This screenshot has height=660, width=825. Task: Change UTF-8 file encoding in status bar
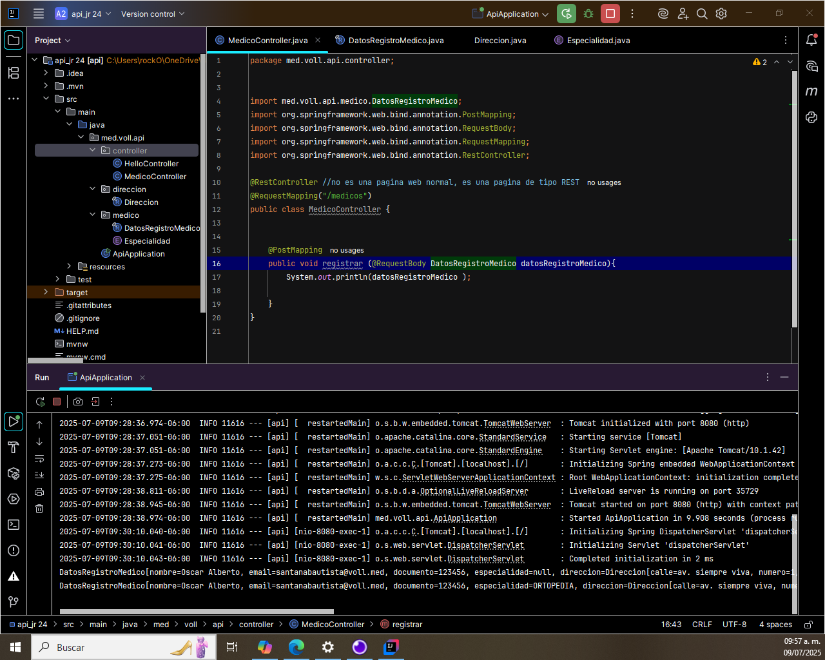click(x=734, y=625)
